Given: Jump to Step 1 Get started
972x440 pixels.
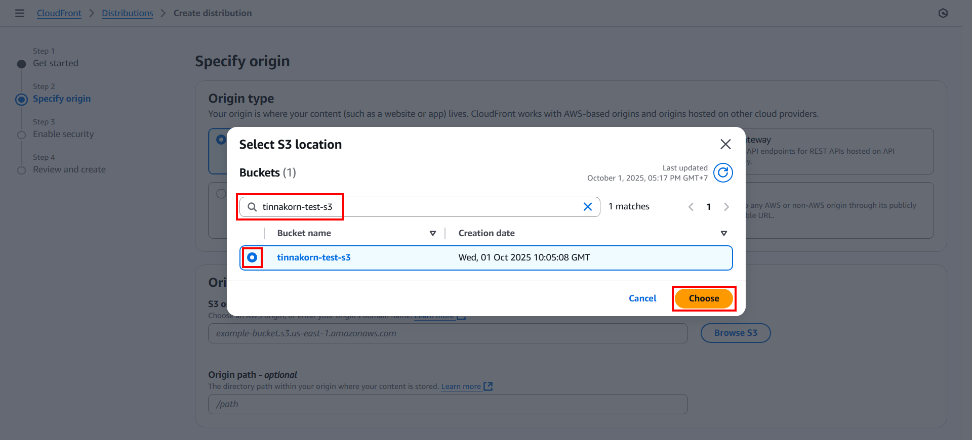Looking at the screenshot, I should point(56,63).
